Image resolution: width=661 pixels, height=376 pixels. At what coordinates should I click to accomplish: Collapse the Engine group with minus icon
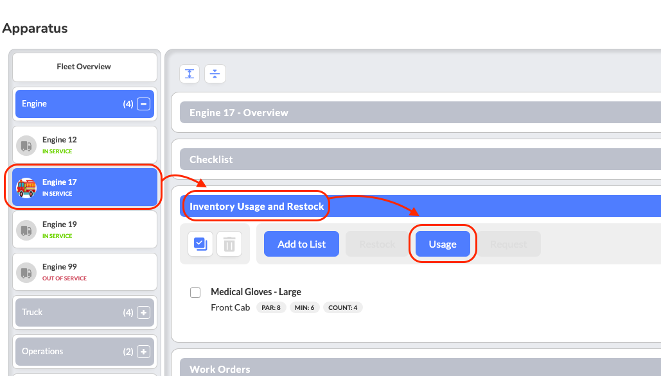pyautogui.click(x=143, y=103)
